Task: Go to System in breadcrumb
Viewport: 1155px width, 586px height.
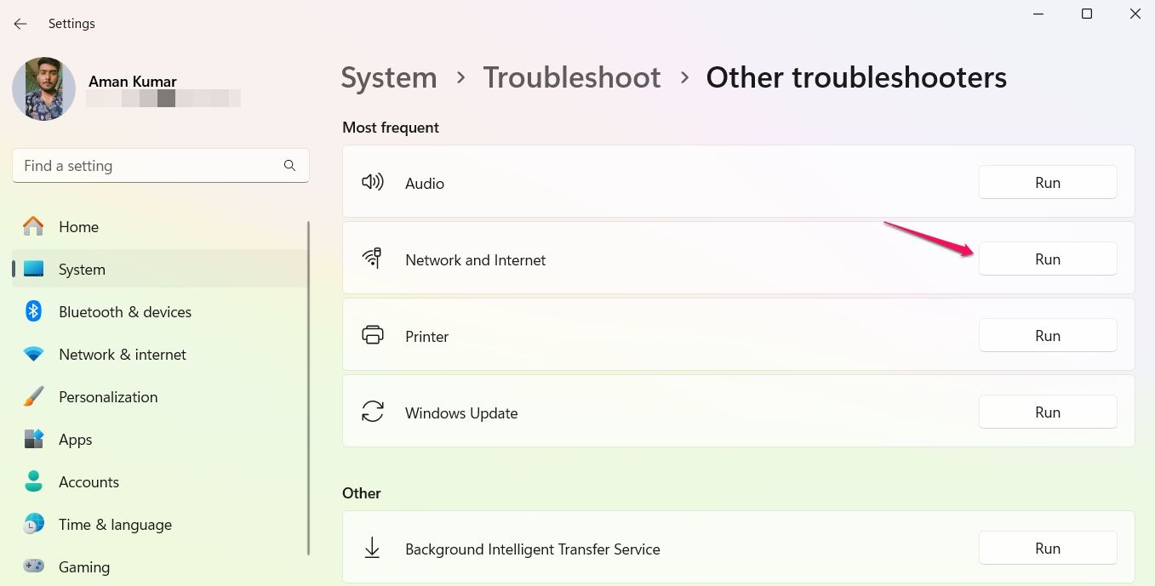Action: [389, 78]
